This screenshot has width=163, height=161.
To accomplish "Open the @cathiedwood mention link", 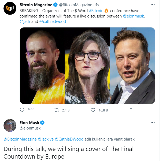I will tap(53, 22).
